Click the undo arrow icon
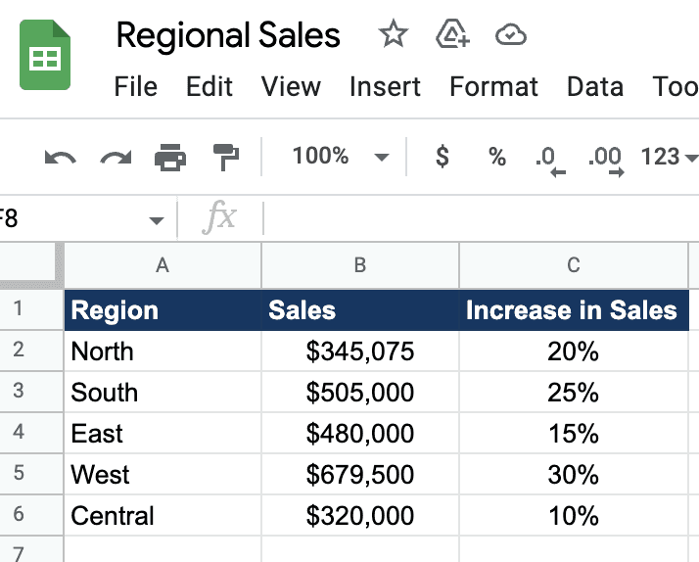Screen dimensions: 699x562 click(60, 158)
